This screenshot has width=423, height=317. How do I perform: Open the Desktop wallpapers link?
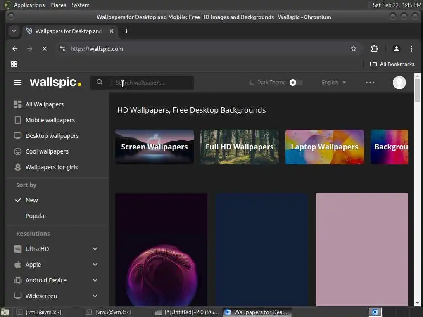coord(52,135)
